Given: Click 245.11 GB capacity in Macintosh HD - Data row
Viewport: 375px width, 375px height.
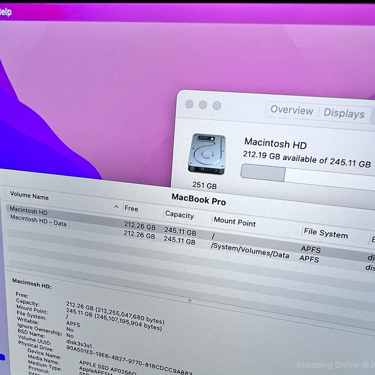Looking at the screenshot, I should [x=179, y=240].
